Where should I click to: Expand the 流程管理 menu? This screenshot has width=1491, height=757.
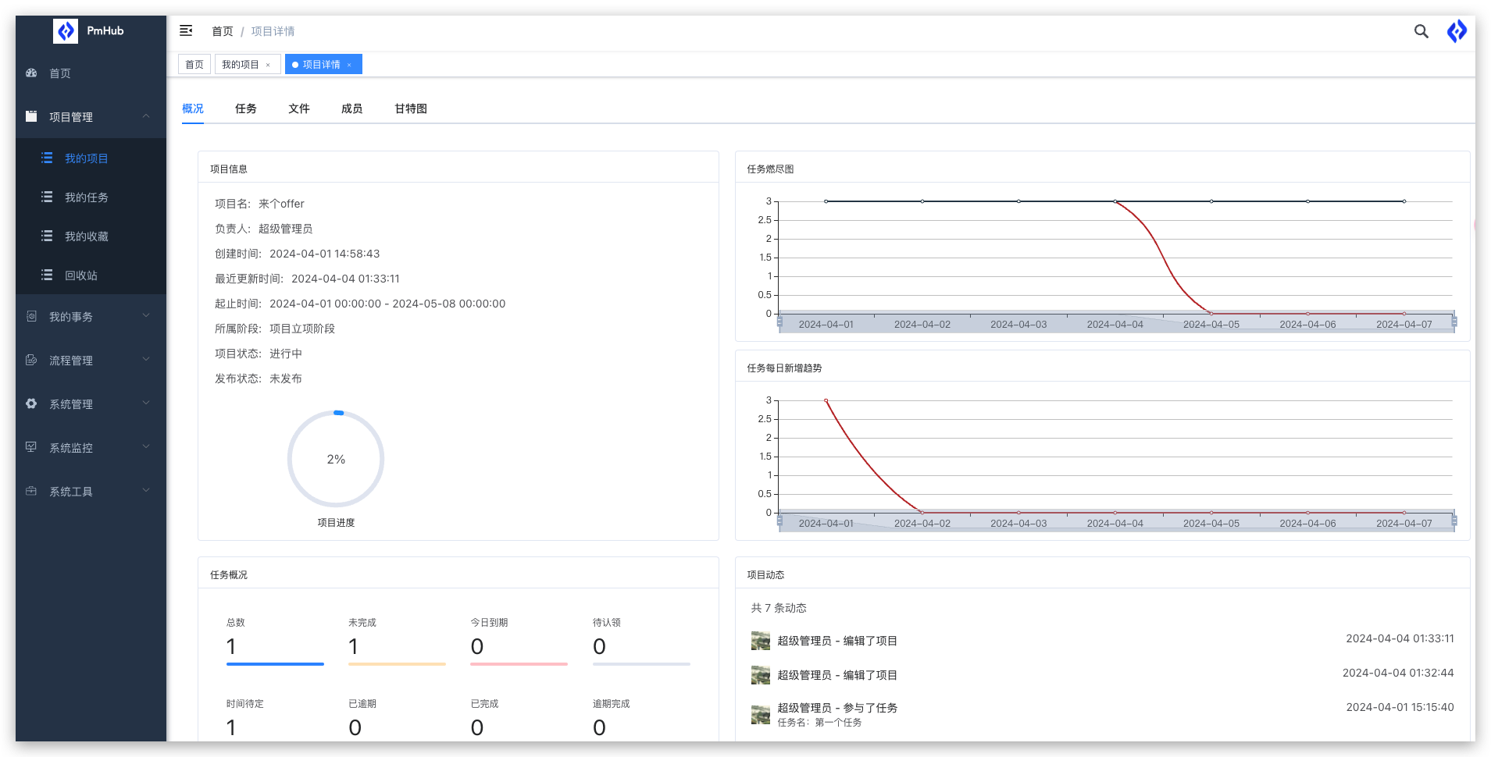[146, 360]
